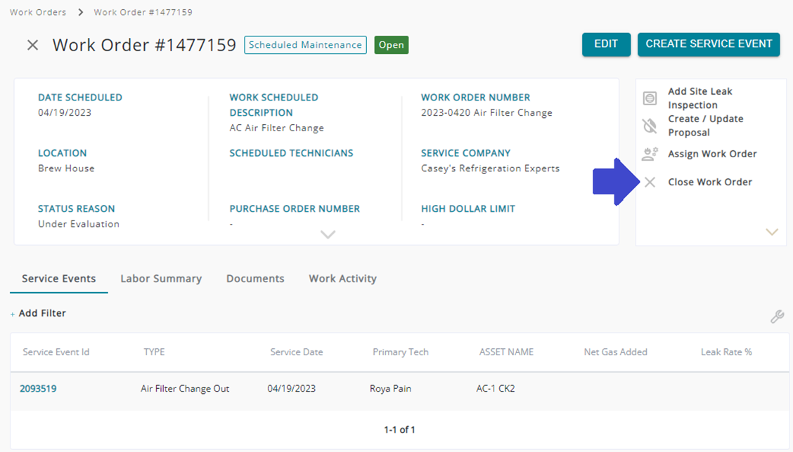Close the work order page with X icon
The width and height of the screenshot is (793, 452).
click(32, 45)
